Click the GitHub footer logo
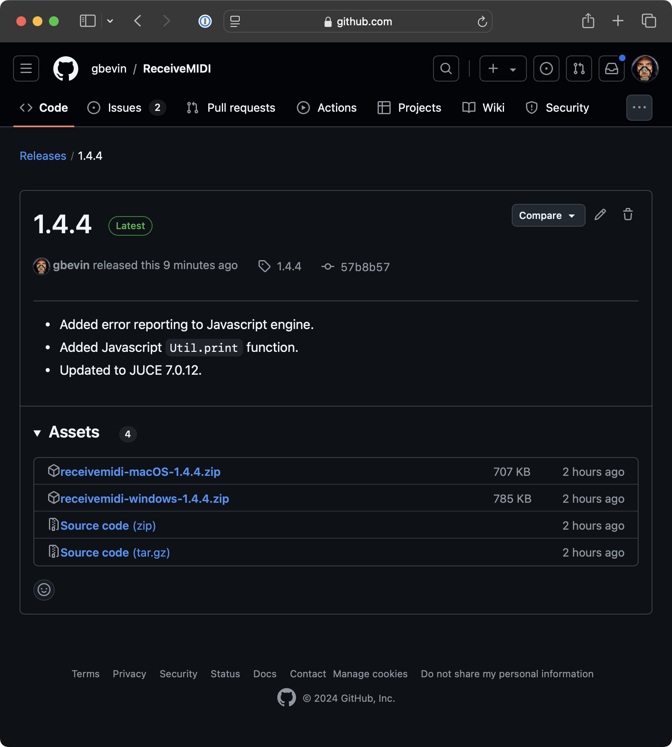 point(287,698)
